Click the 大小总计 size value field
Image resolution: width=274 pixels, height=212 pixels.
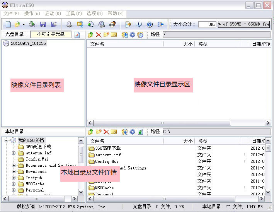tap(207, 24)
